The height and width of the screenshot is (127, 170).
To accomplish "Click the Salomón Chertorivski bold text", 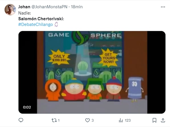I will click(41, 19).
